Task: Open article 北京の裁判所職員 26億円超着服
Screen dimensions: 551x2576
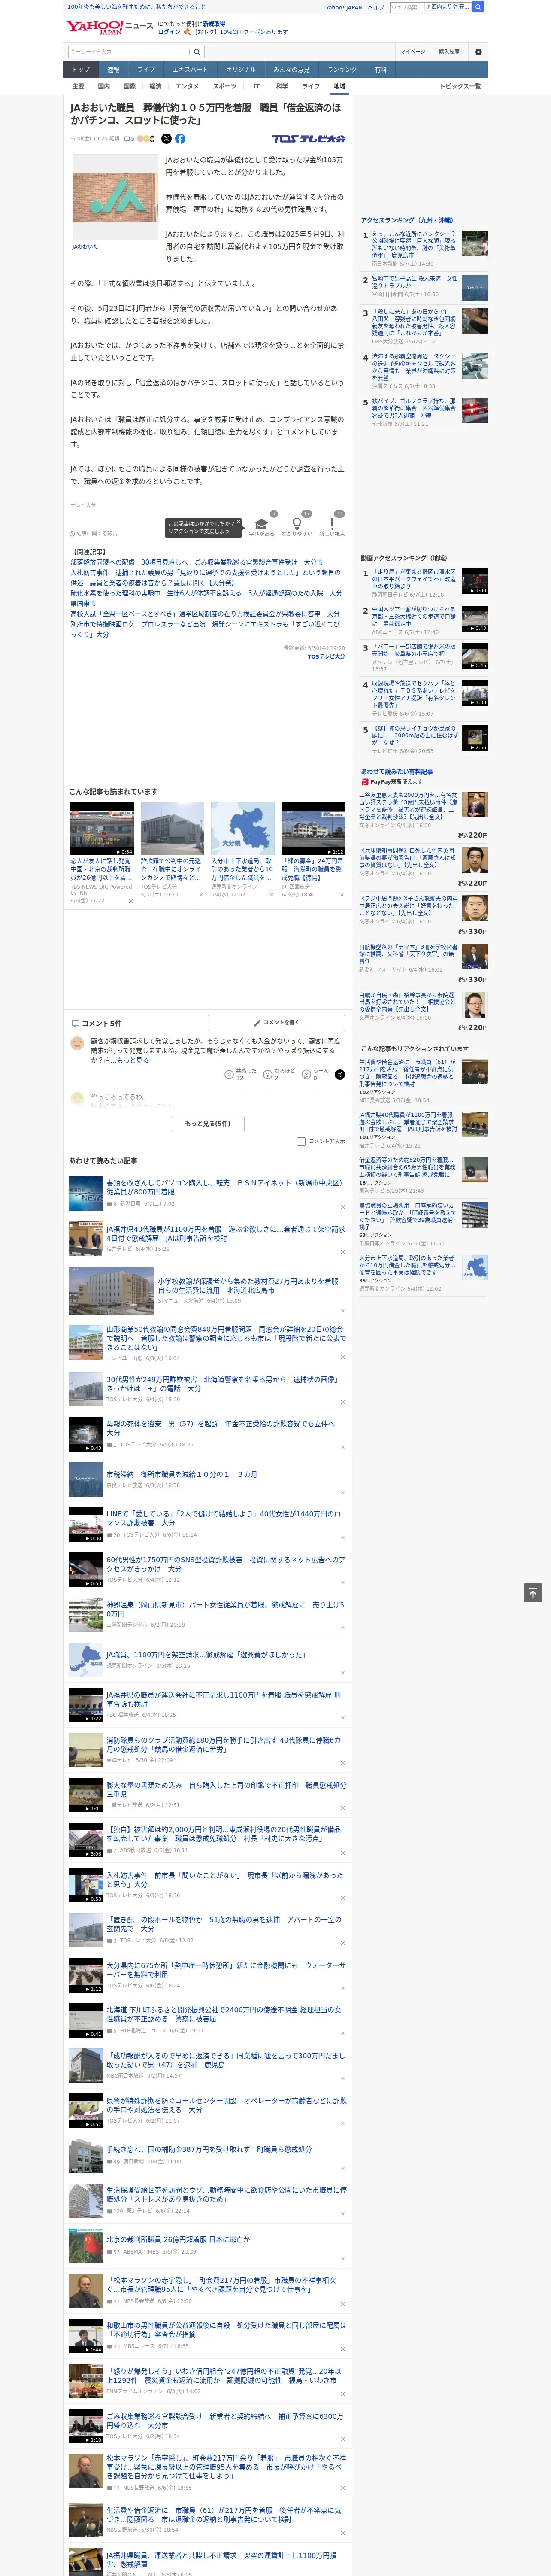Action: (x=178, y=2239)
